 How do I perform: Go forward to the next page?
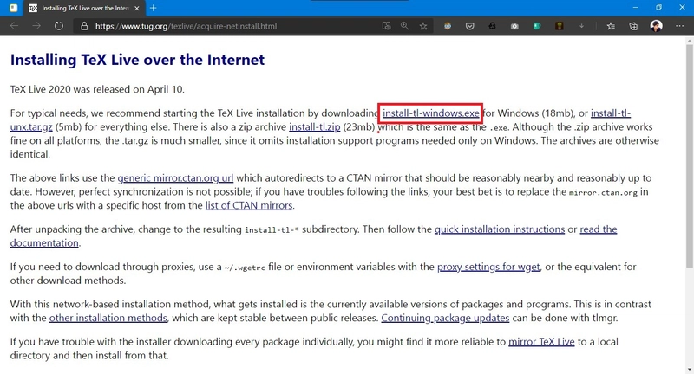coord(36,26)
